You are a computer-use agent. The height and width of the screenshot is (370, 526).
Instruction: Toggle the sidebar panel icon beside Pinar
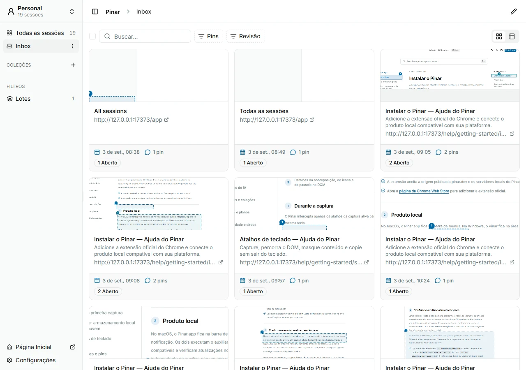[95, 12]
